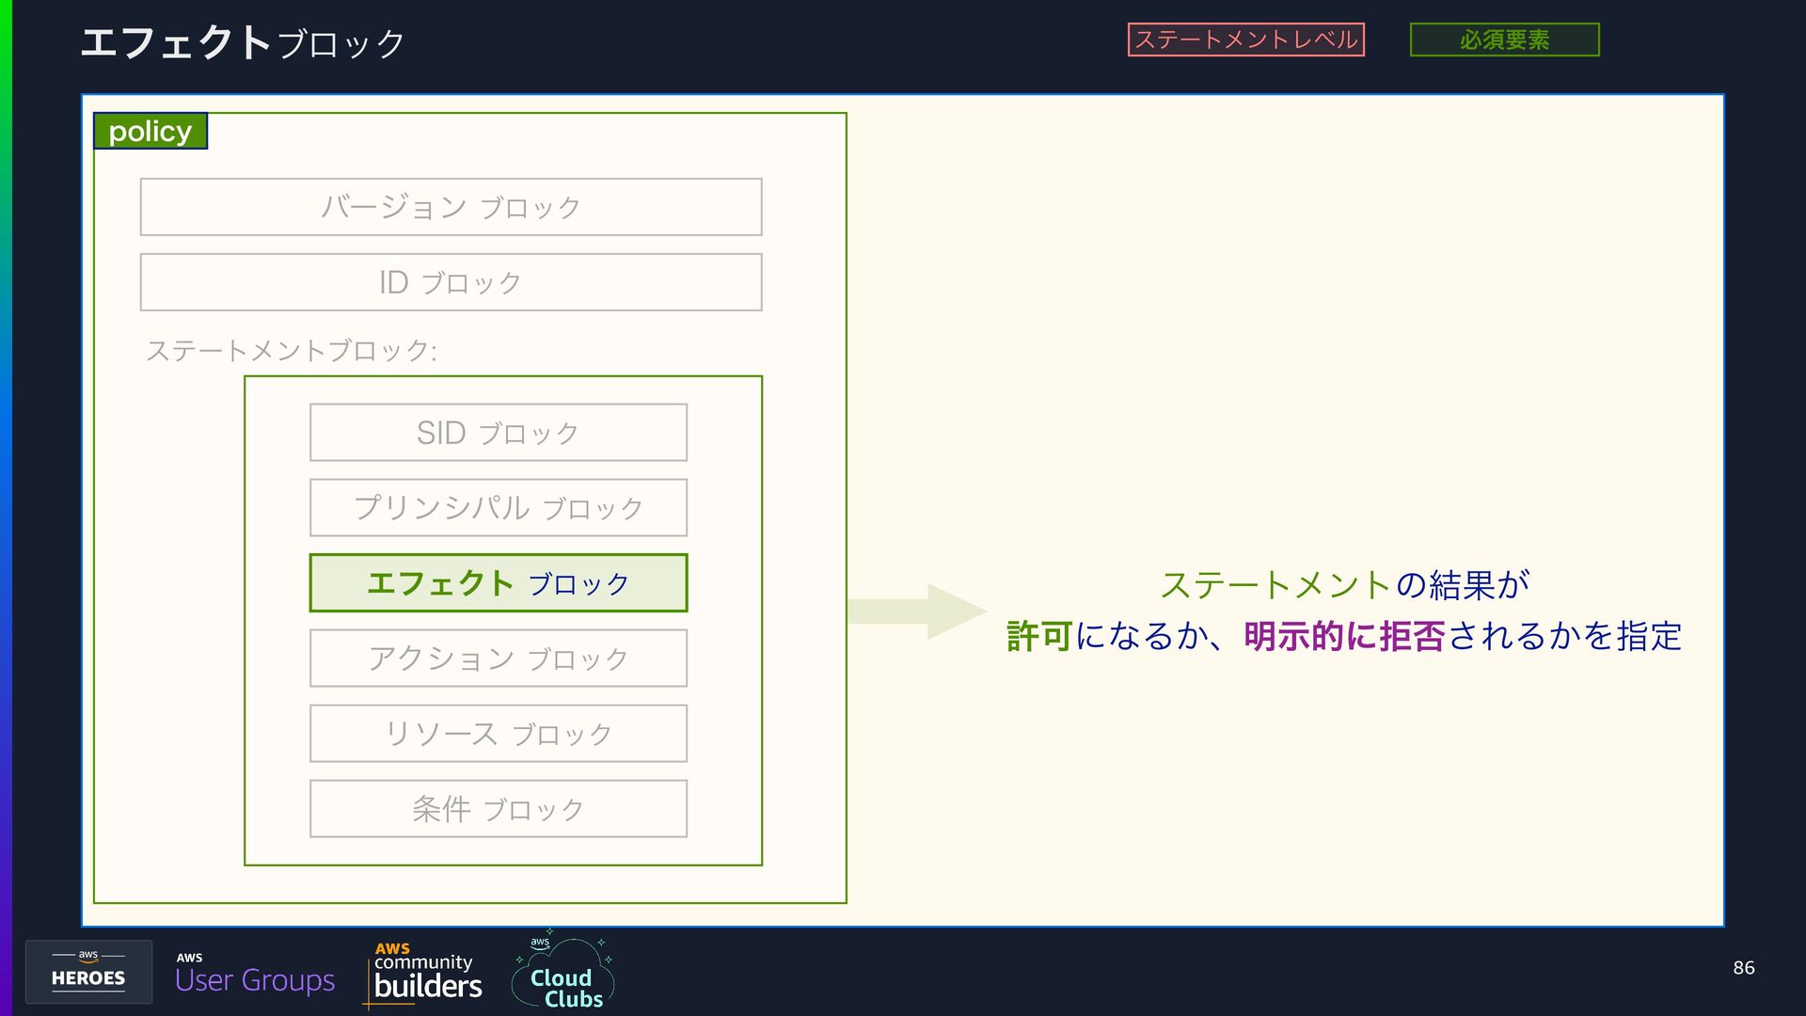The image size is (1806, 1016).
Task: Click the ステートメントブロック: label
Action: click(292, 351)
